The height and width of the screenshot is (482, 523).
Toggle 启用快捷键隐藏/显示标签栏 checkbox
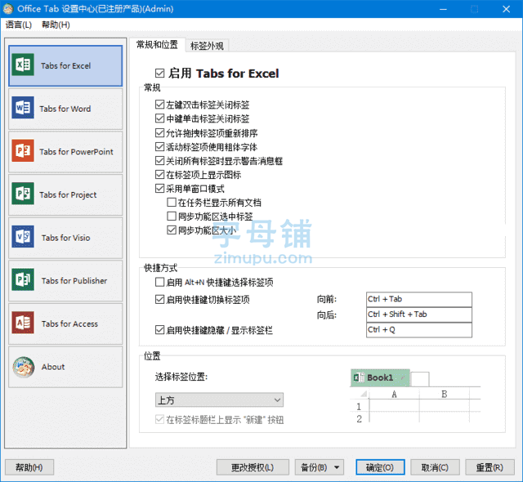160,330
